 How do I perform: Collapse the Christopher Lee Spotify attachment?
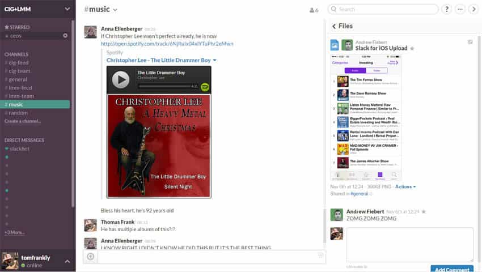coord(214,60)
